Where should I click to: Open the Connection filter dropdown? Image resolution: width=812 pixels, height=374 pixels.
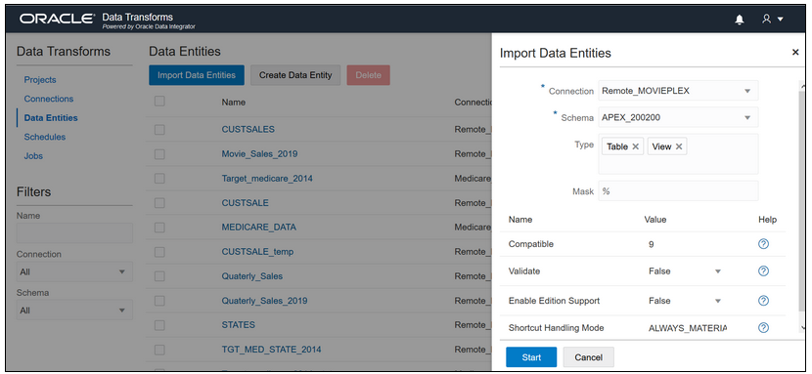coord(74,271)
